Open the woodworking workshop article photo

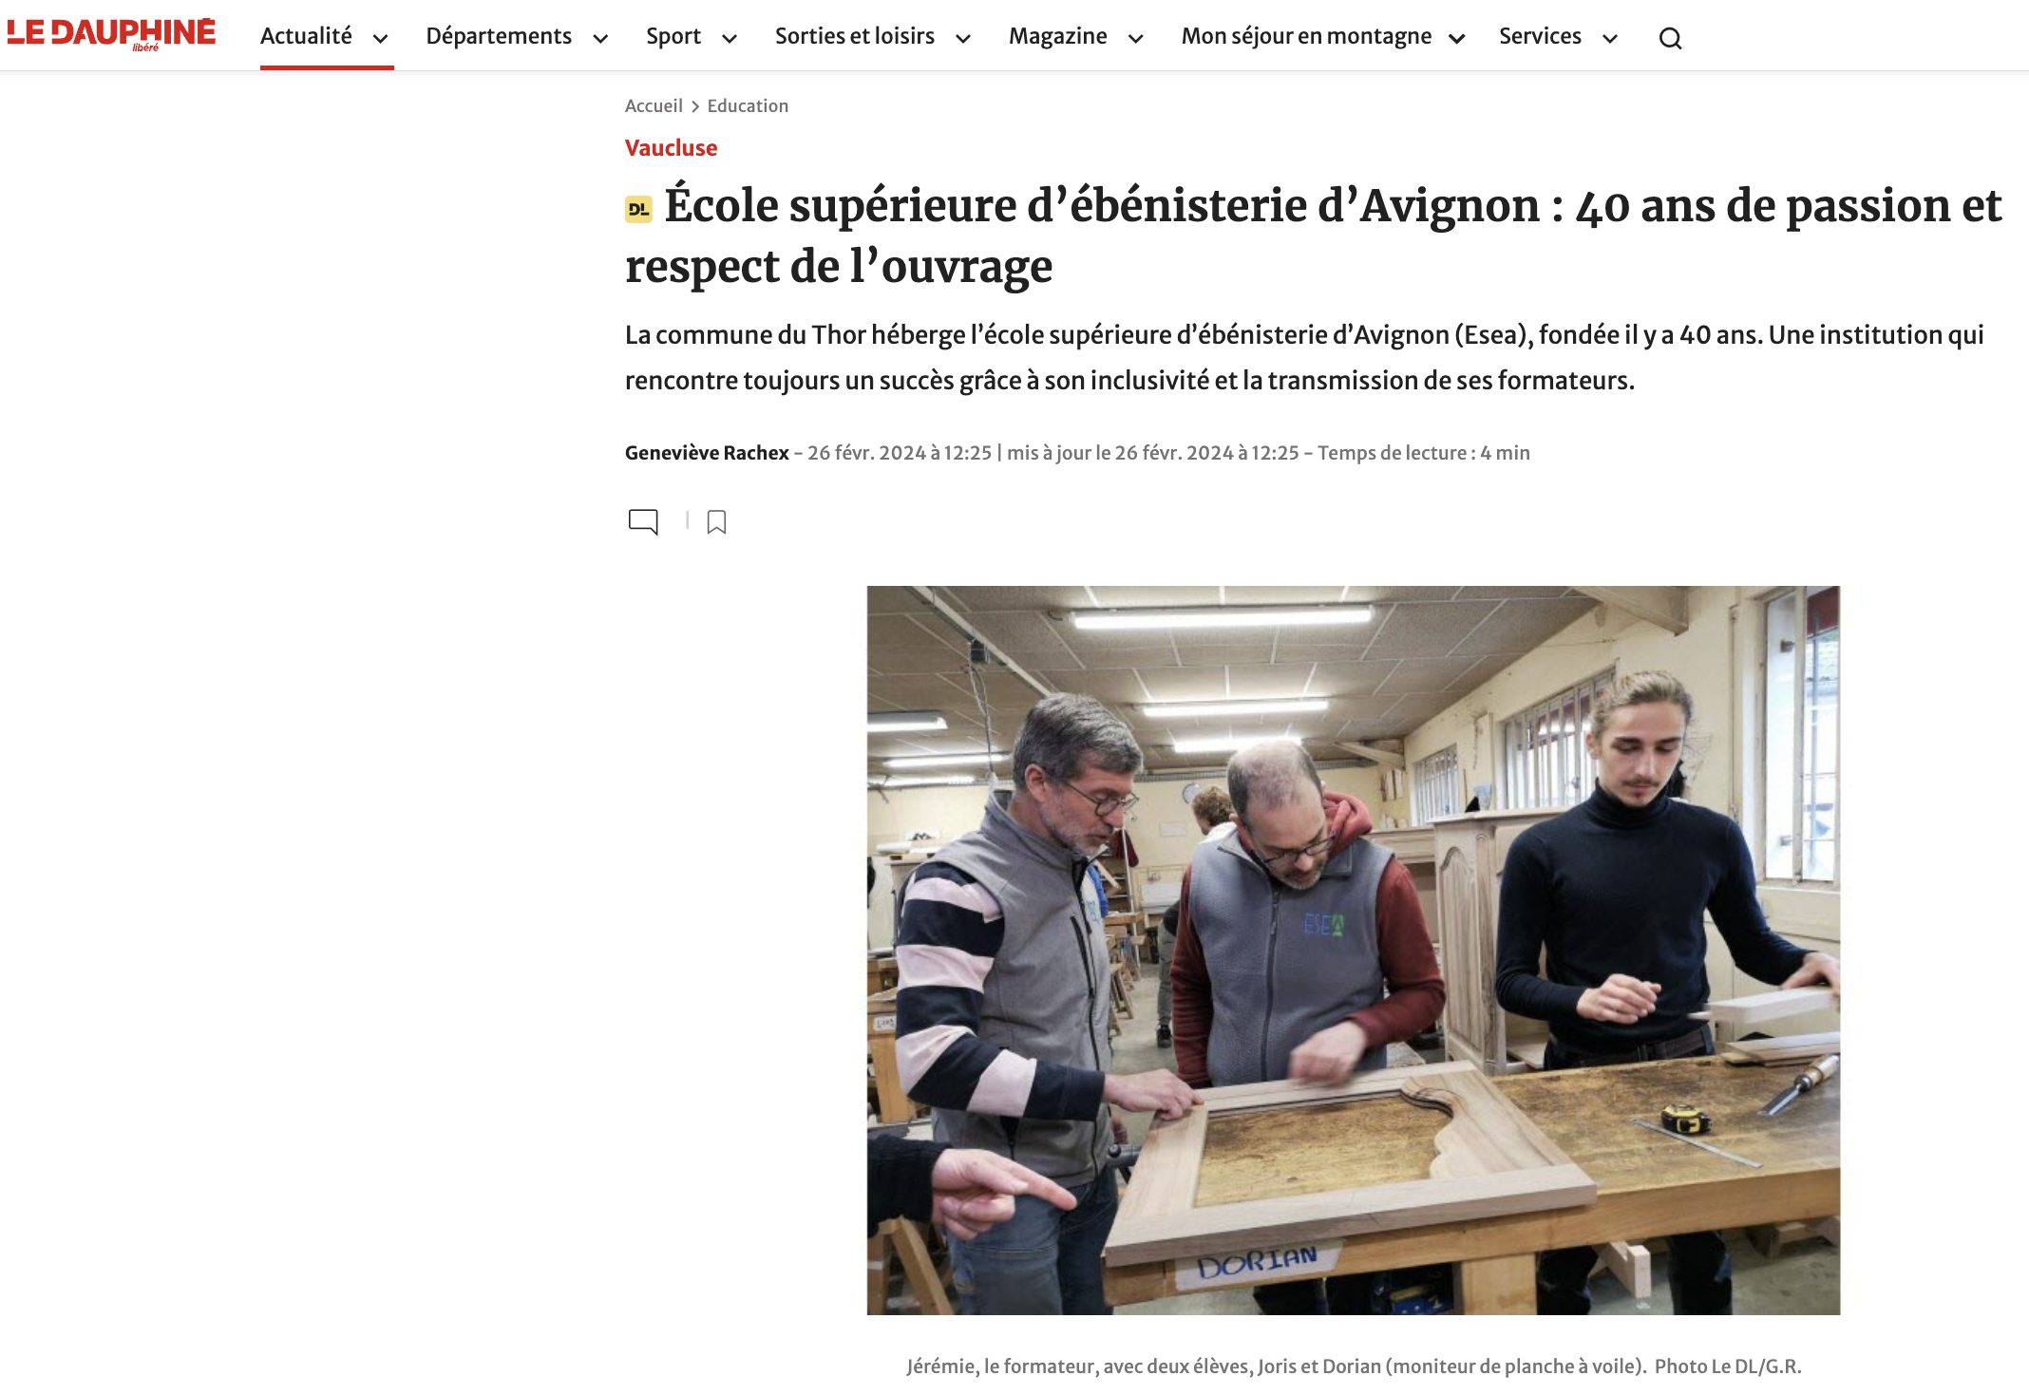pos(1353,950)
